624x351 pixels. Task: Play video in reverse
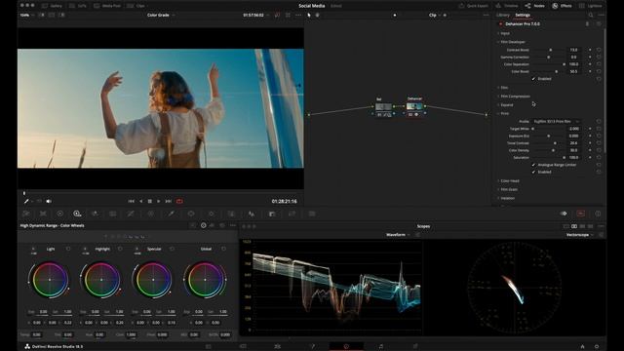140,202
